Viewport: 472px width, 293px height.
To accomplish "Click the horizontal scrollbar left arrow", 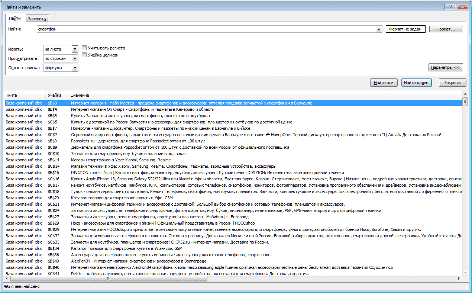I will pyautogui.click(x=7, y=279).
